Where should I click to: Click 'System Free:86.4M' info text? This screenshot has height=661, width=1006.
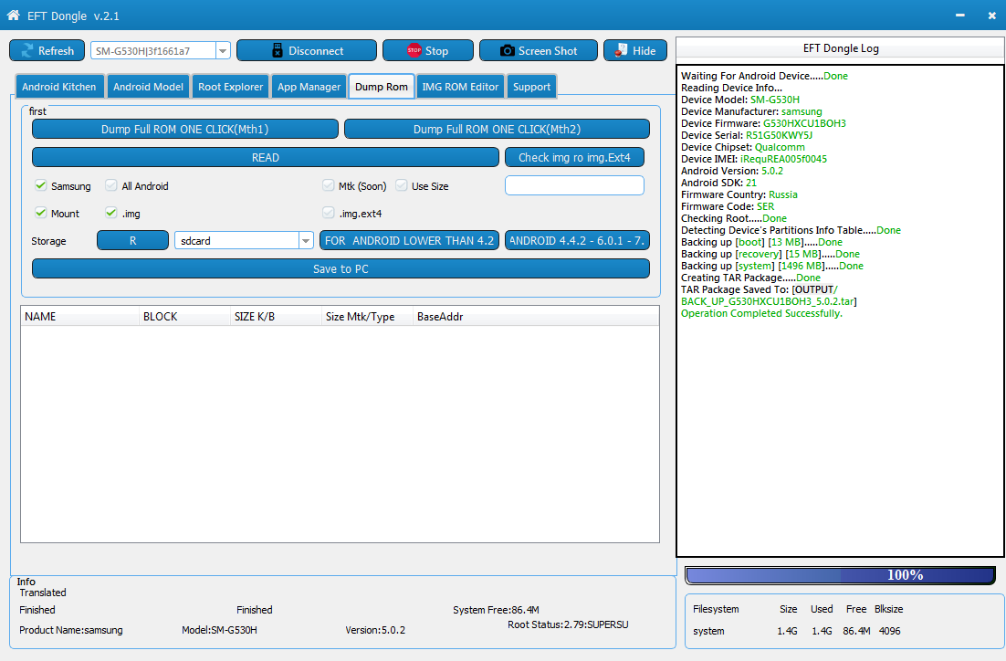coord(496,610)
